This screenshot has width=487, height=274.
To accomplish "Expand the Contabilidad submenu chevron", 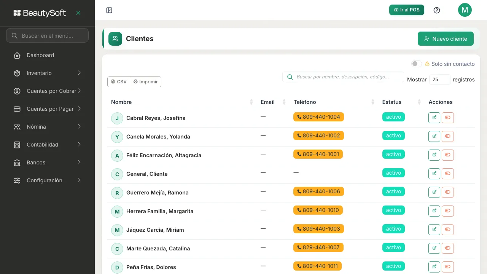I will click(80, 144).
